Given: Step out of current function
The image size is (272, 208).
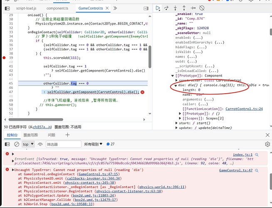Looking at the screenshot, I should point(184,8).
